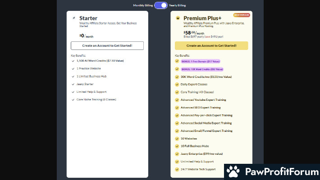Image resolution: width=320 pixels, height=180 pixels.
Task: Click the BONUS: 1 Free Domain tag
Action: (x=201, y=61)
